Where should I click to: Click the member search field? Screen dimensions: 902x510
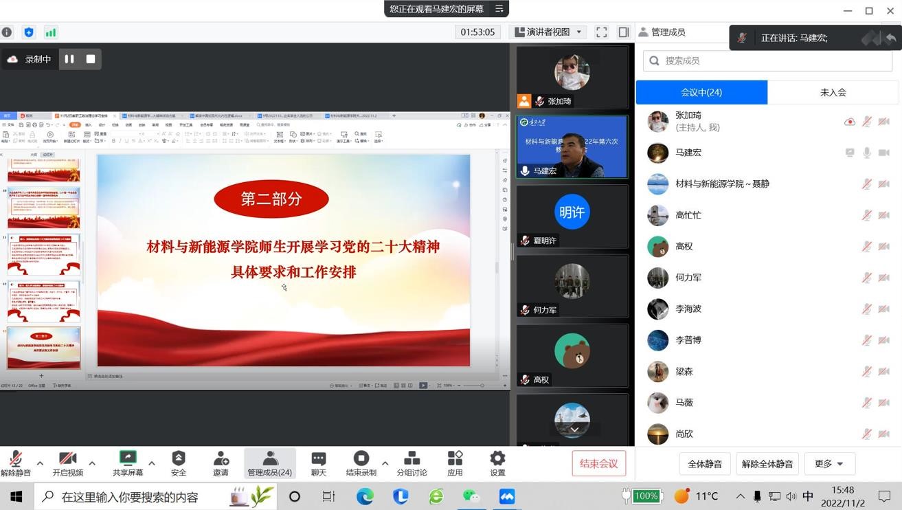768,60
